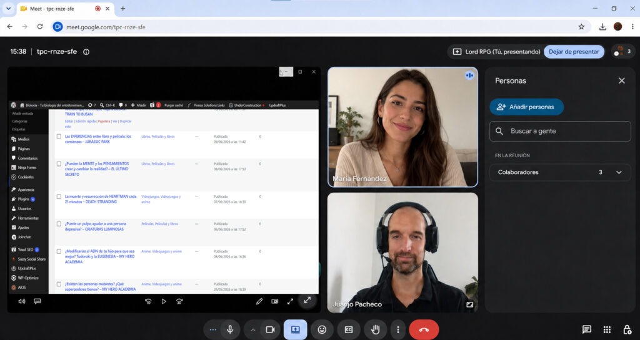
Task: Click the present screen icon
Action: coord(295,329)
